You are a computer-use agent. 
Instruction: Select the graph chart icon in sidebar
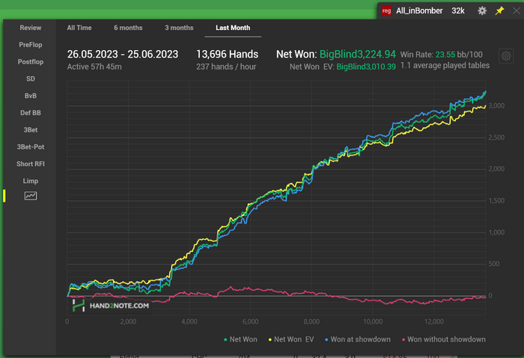(31, 196)
